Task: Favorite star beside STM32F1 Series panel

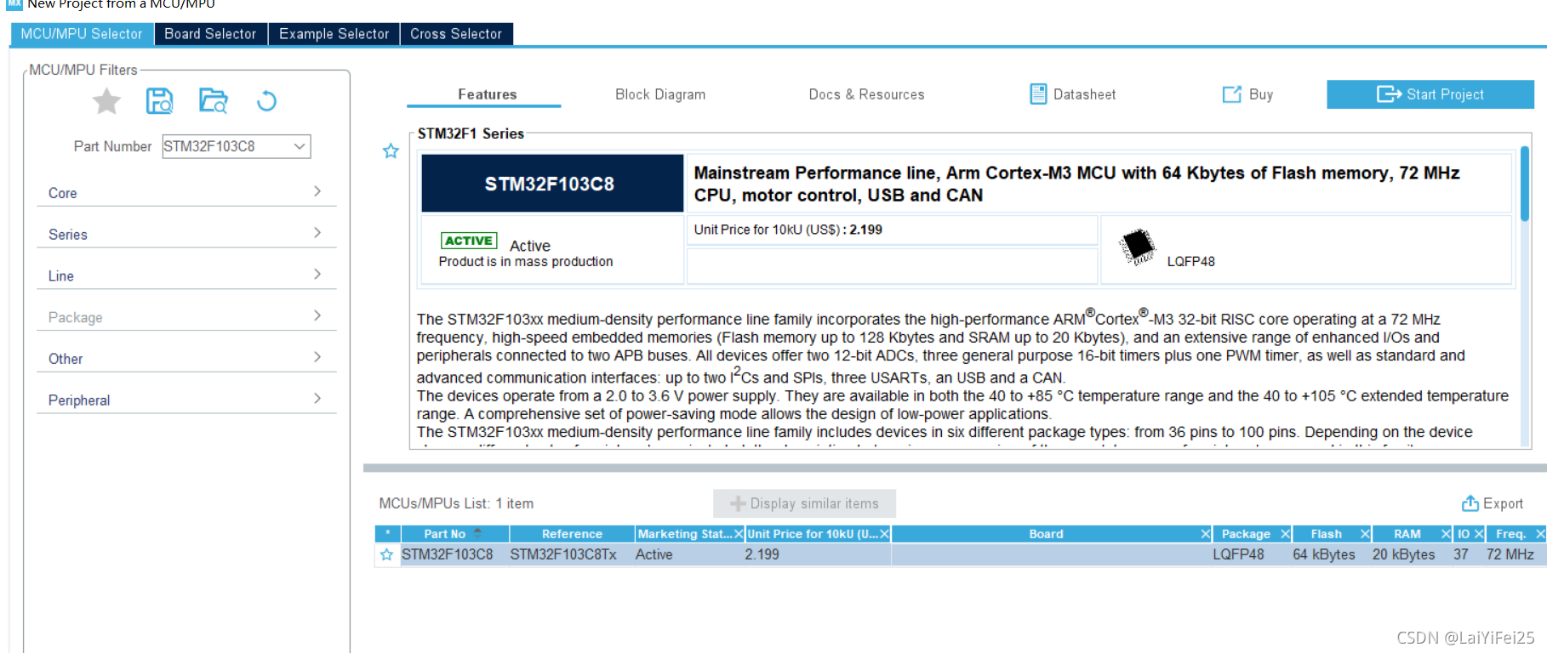Action: pyautogui.click(x=391, y=150)
